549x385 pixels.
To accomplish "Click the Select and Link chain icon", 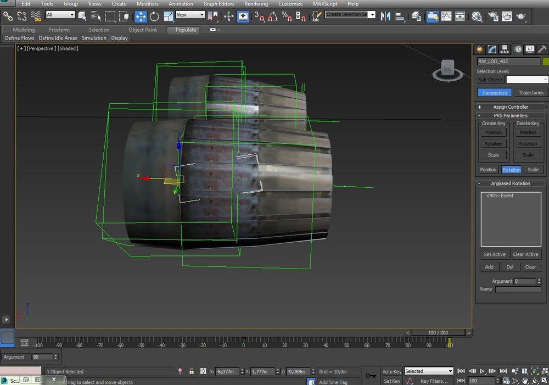I will (x=8, y=16).
